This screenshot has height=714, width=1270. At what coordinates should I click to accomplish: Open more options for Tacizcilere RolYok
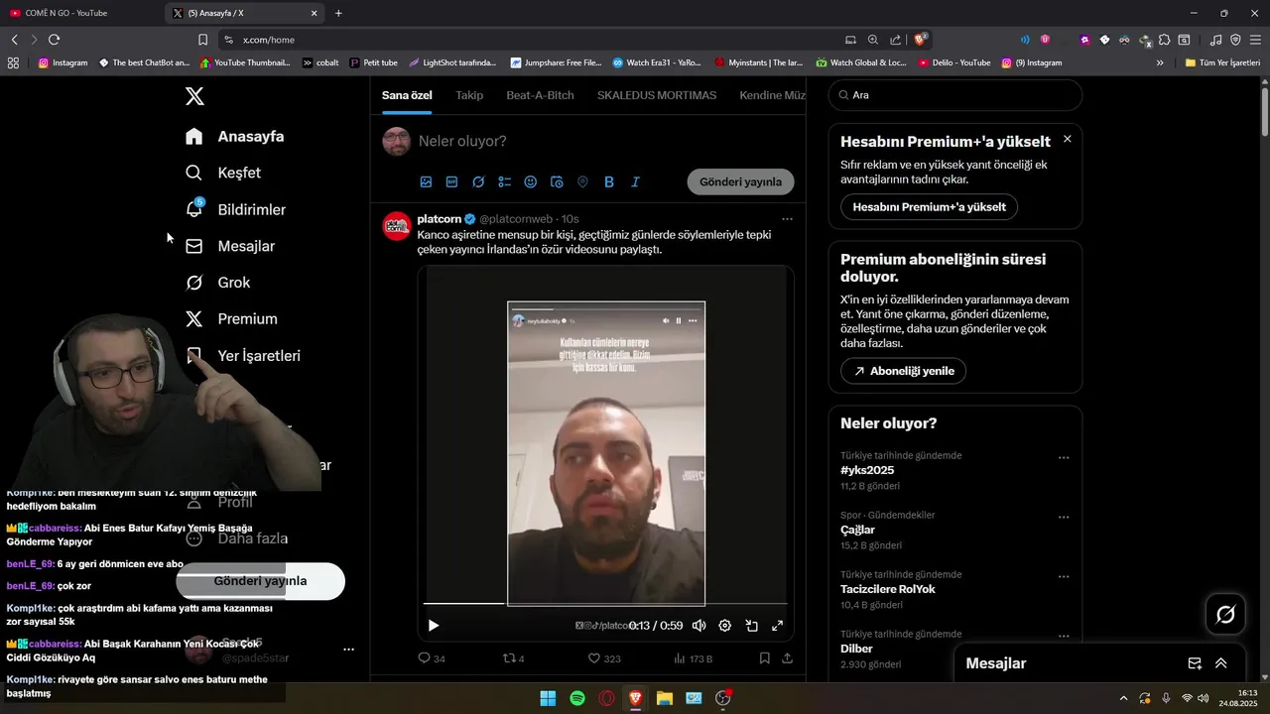coord(1064,577)
